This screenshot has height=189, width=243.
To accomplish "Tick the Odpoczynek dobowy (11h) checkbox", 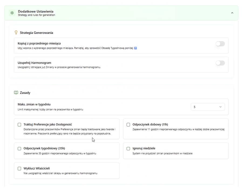I will pyautogui.click(x=128, y=125).
